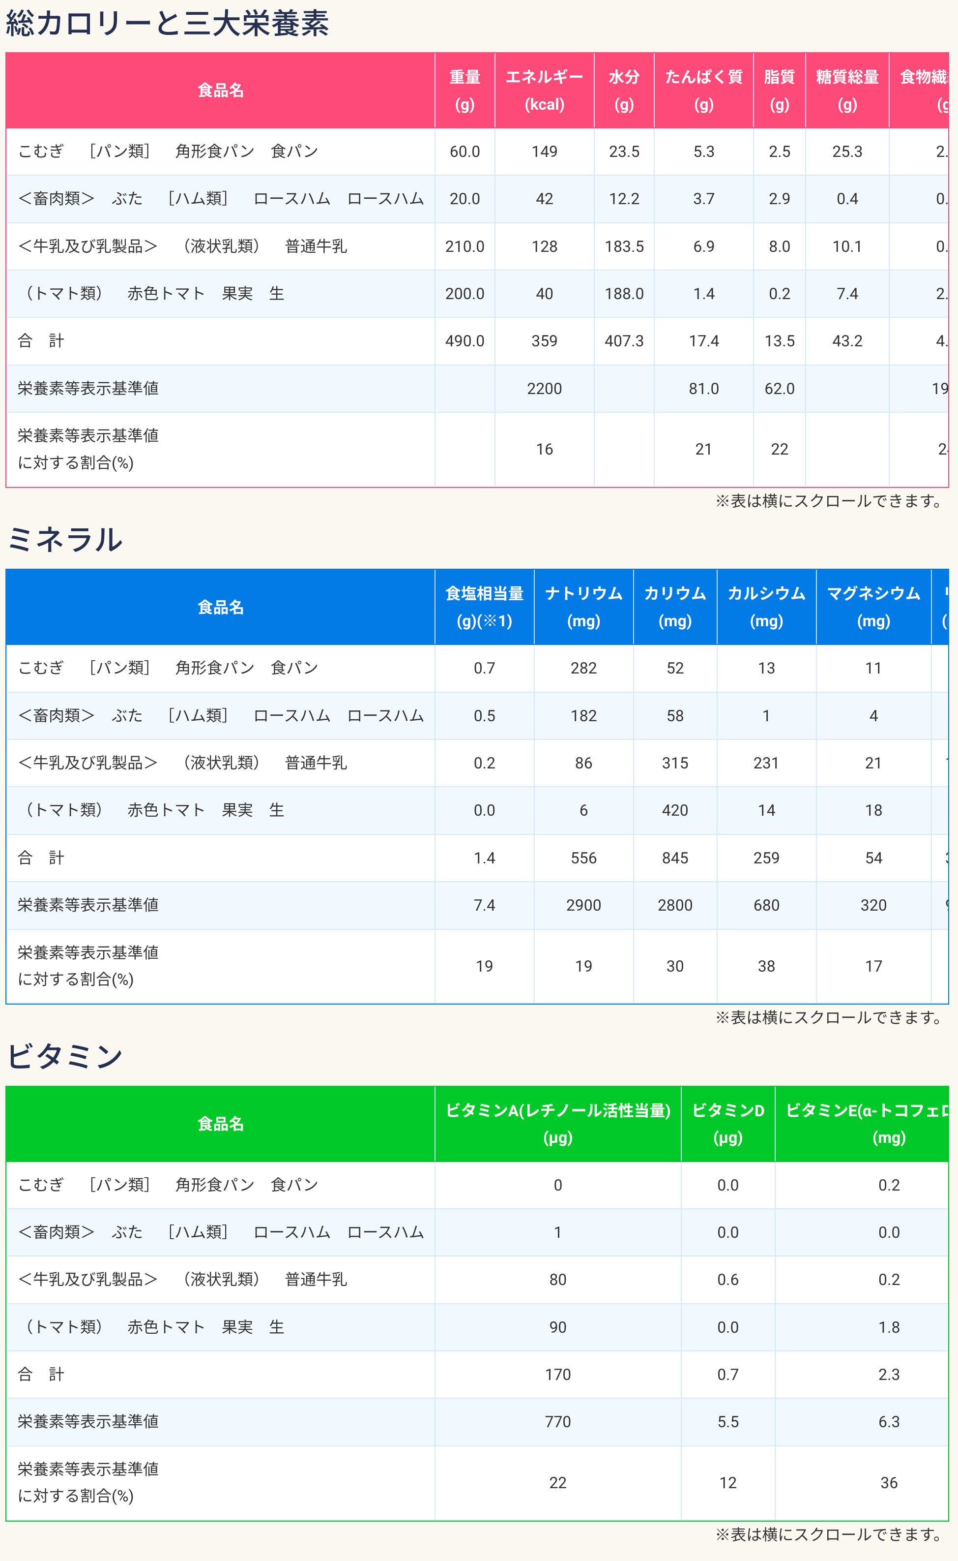
Task: Click 食品名 header in the green vitamin table
Action: click(221, 1124)
